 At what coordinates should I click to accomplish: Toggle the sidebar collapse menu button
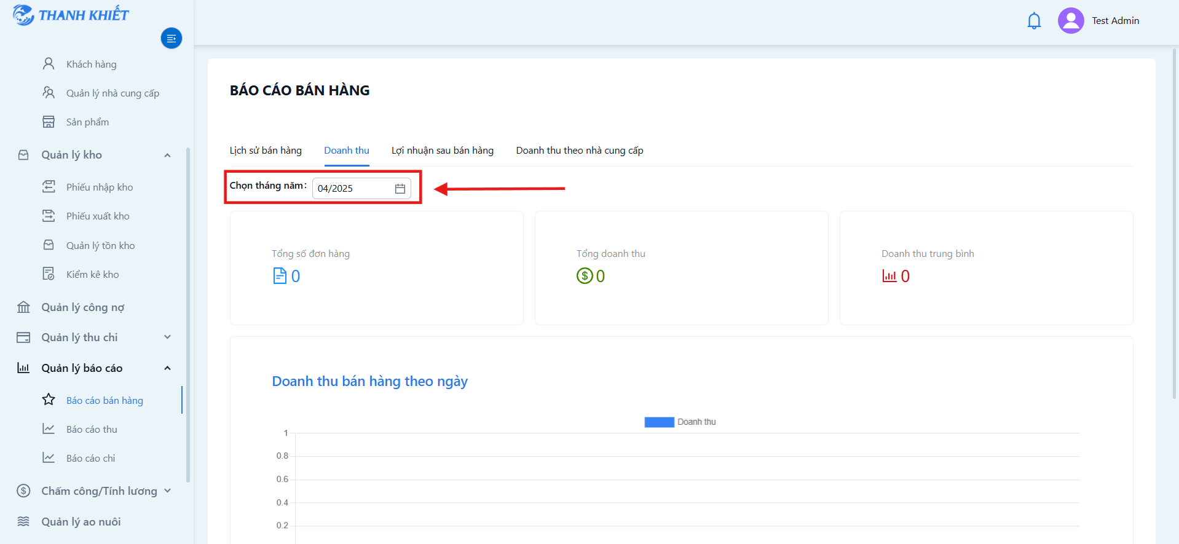172,38
